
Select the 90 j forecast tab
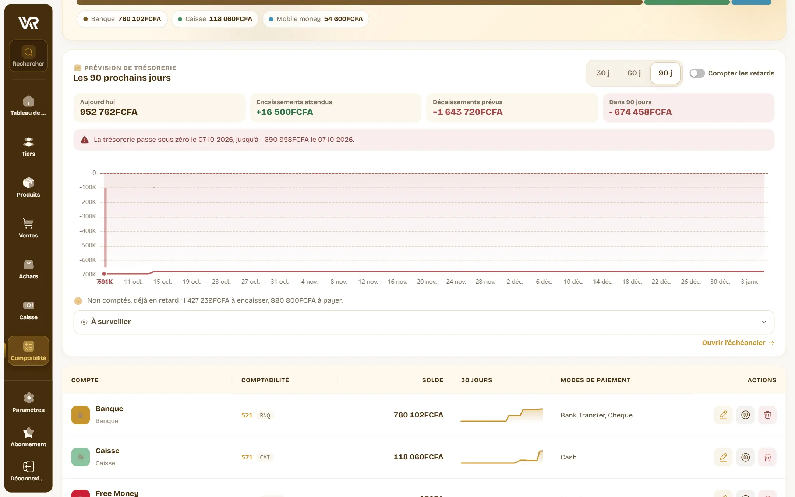point(665,73)
